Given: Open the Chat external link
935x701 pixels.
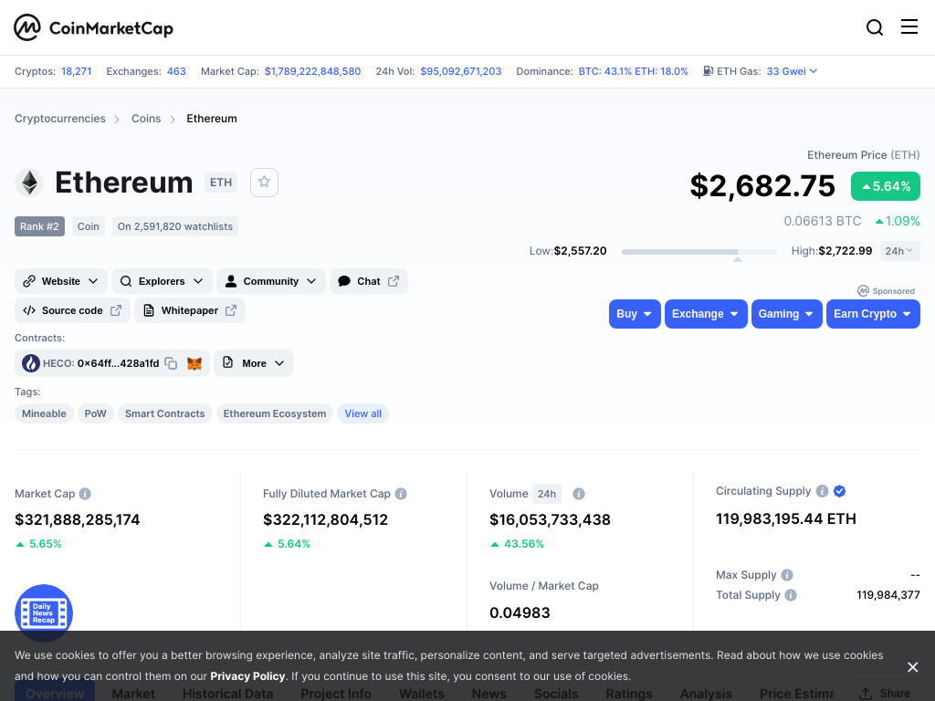Looking at the screenshot, I should [369, 281].
